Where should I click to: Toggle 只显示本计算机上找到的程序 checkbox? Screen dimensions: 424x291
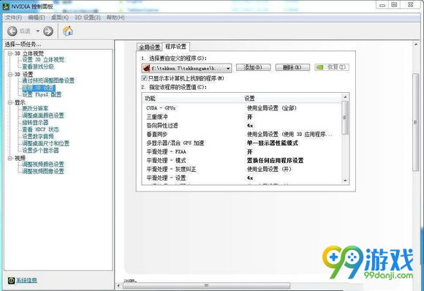145,78
